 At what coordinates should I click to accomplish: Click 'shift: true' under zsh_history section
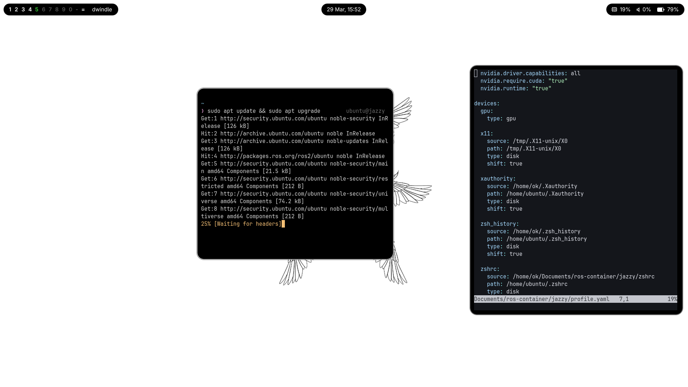click(504, 254)
